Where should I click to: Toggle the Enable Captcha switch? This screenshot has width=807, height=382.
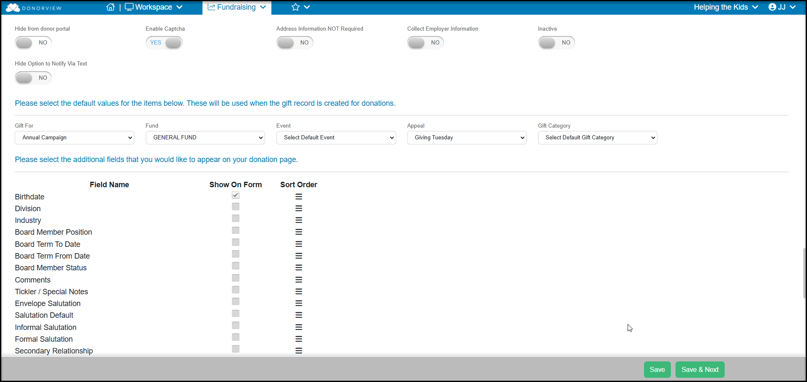tap(164, 42)
